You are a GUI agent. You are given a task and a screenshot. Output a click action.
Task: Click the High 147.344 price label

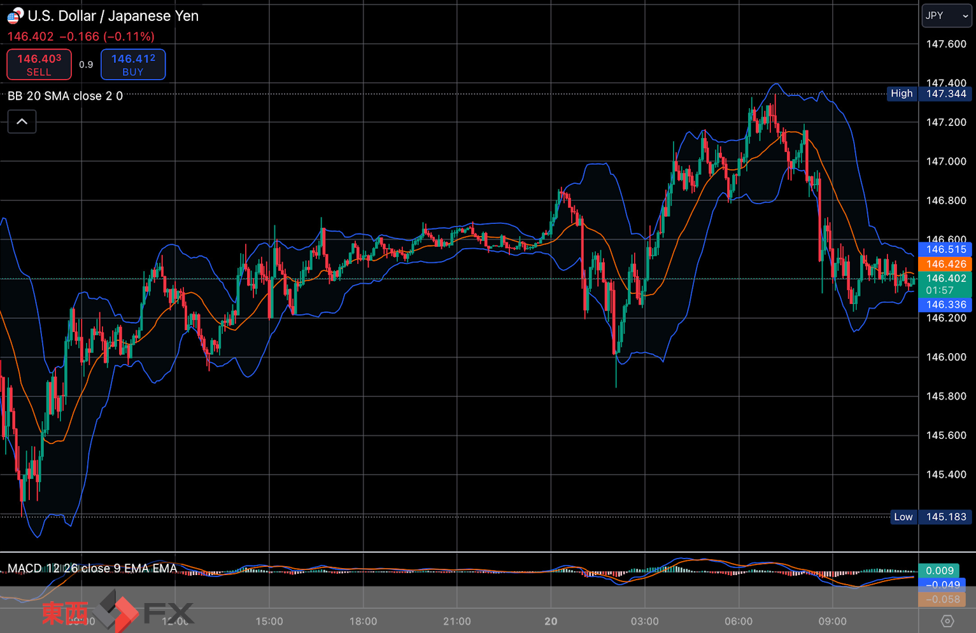tap(930, 94)
